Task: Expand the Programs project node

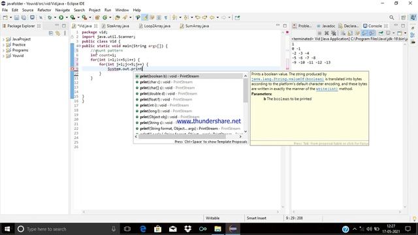Action: 3,50
